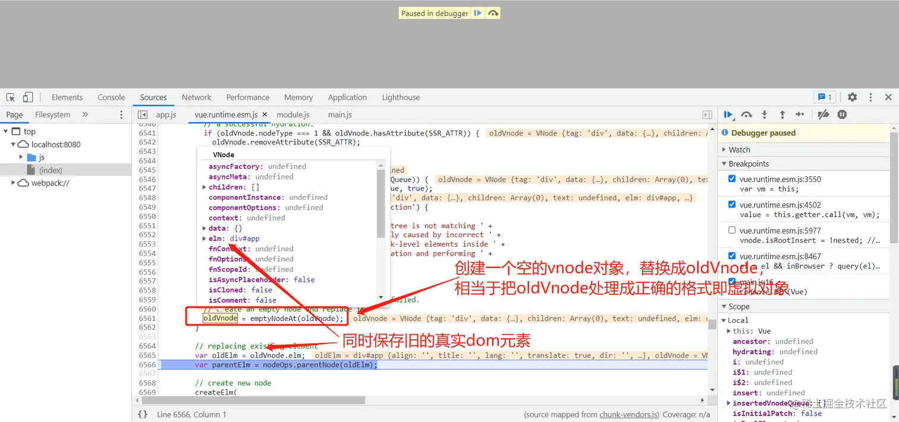Open the Memory tab

coord(298,97)
